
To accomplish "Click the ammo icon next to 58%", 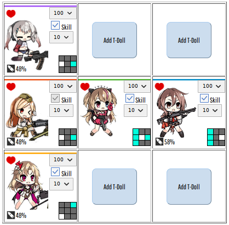I will (159, 142).
